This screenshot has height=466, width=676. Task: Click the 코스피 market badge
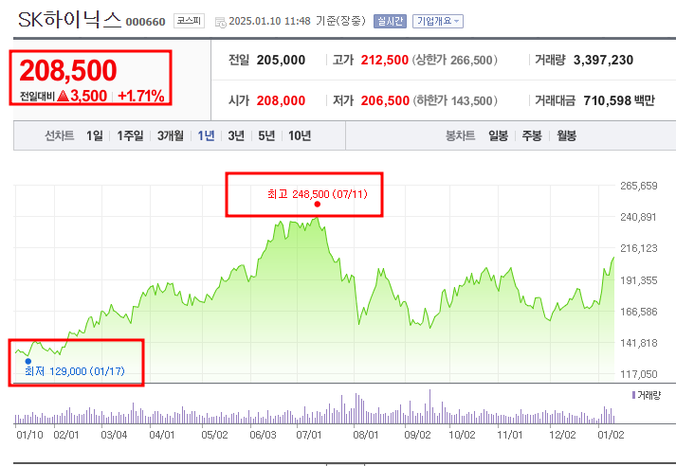189,21
